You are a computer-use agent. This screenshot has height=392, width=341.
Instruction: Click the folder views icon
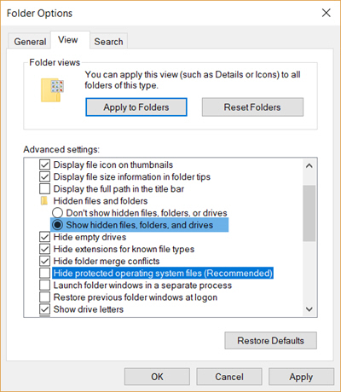point(52,90)
